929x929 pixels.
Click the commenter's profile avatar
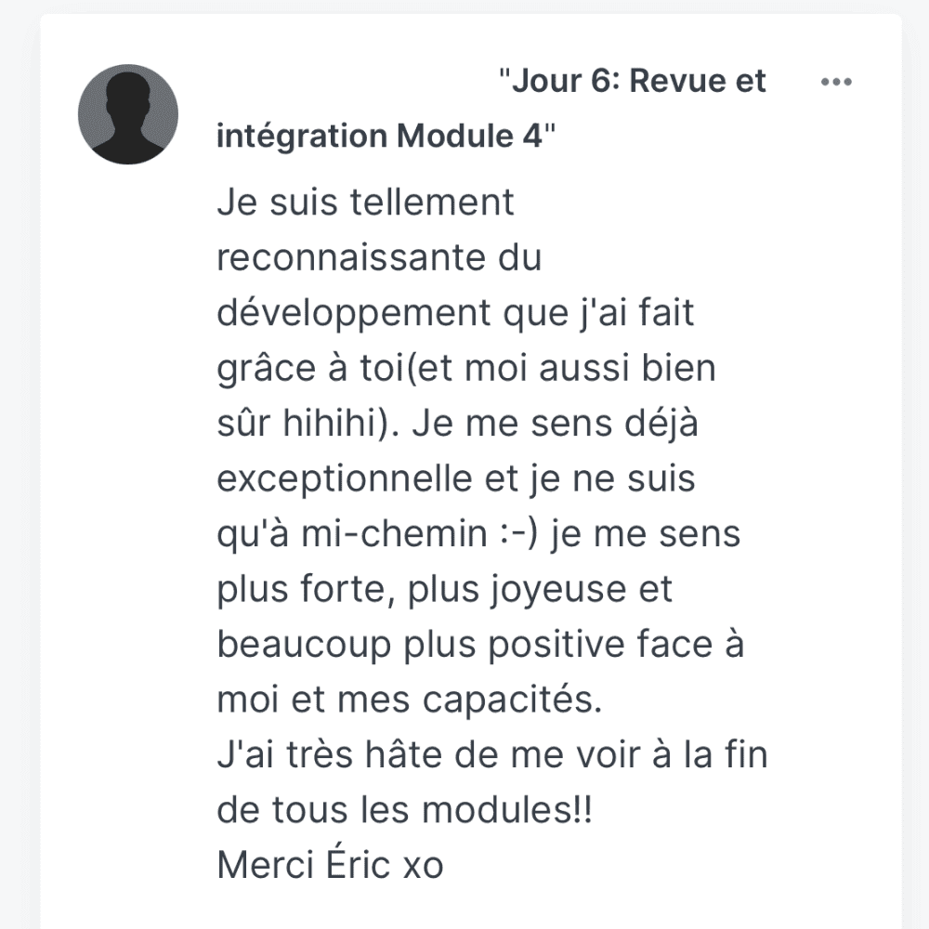128,114
